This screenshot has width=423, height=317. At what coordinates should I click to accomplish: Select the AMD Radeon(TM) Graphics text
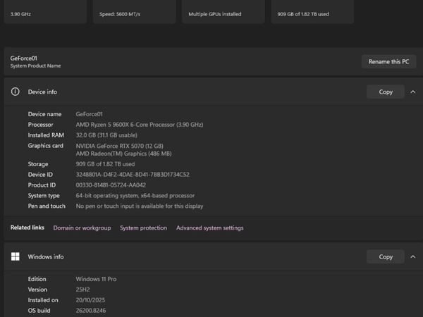[x=123, y=154]
